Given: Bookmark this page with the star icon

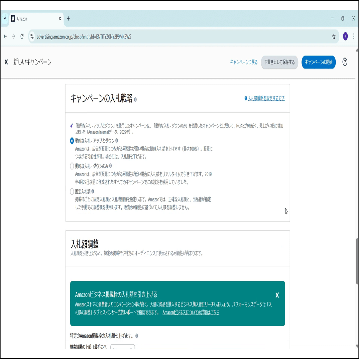Looking at the screenshot, I should coord(334,37).
